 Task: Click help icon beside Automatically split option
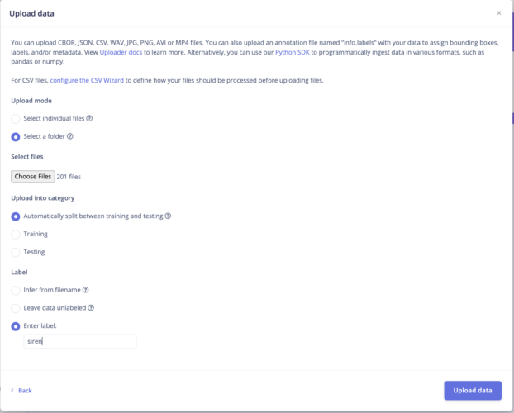click(168, 216)
